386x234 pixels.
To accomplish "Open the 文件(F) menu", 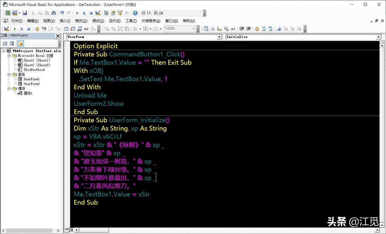I will 17,21.
